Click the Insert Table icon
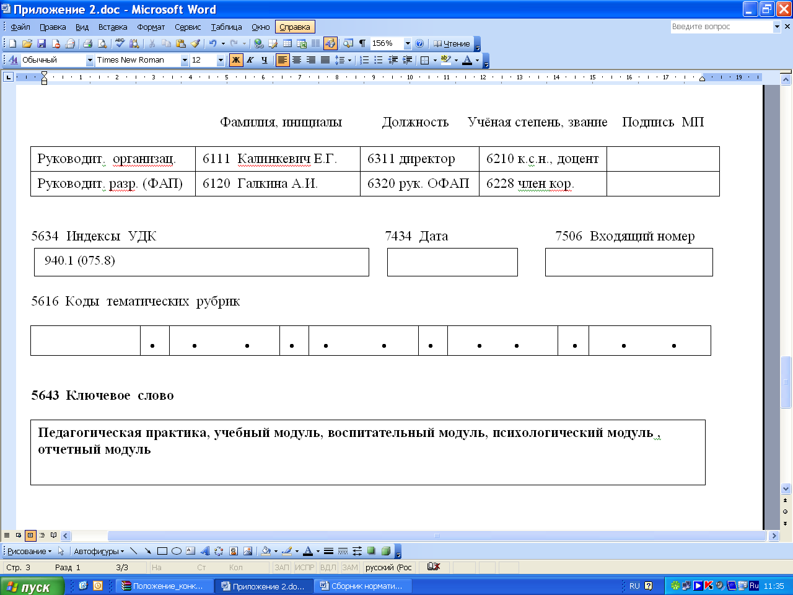Screen dimensions: 793x595 point(287,43)
